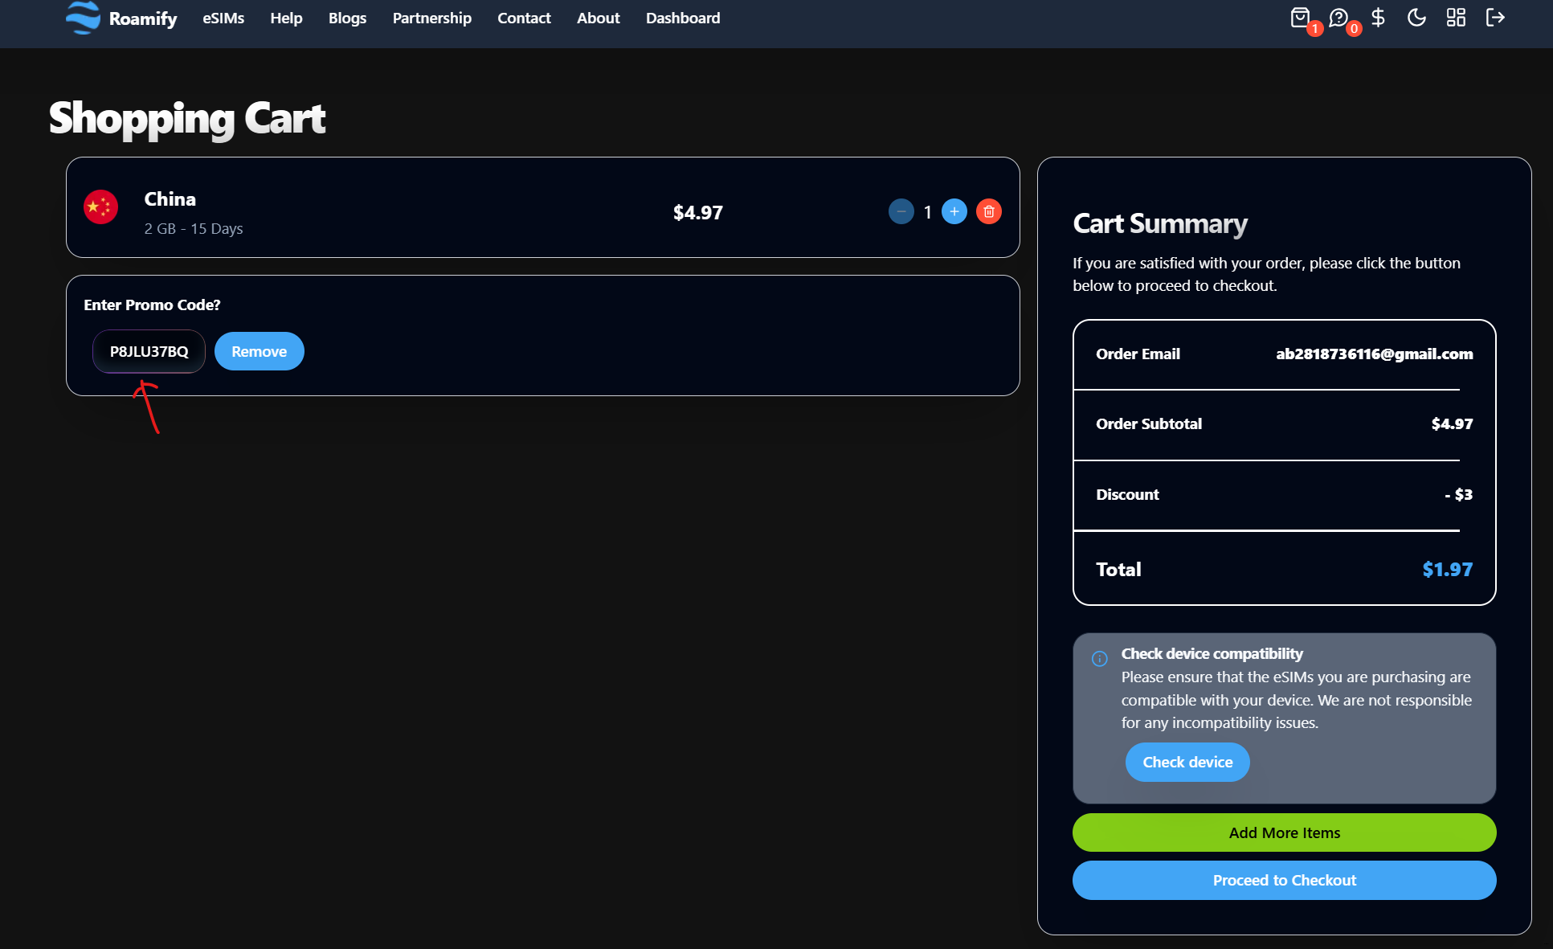The width and height of the screenshot is (1553, 949).
Task: Remove the applied promo code
Action: pos(259,351)
